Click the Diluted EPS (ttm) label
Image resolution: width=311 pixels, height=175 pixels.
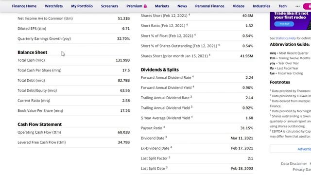32,29
